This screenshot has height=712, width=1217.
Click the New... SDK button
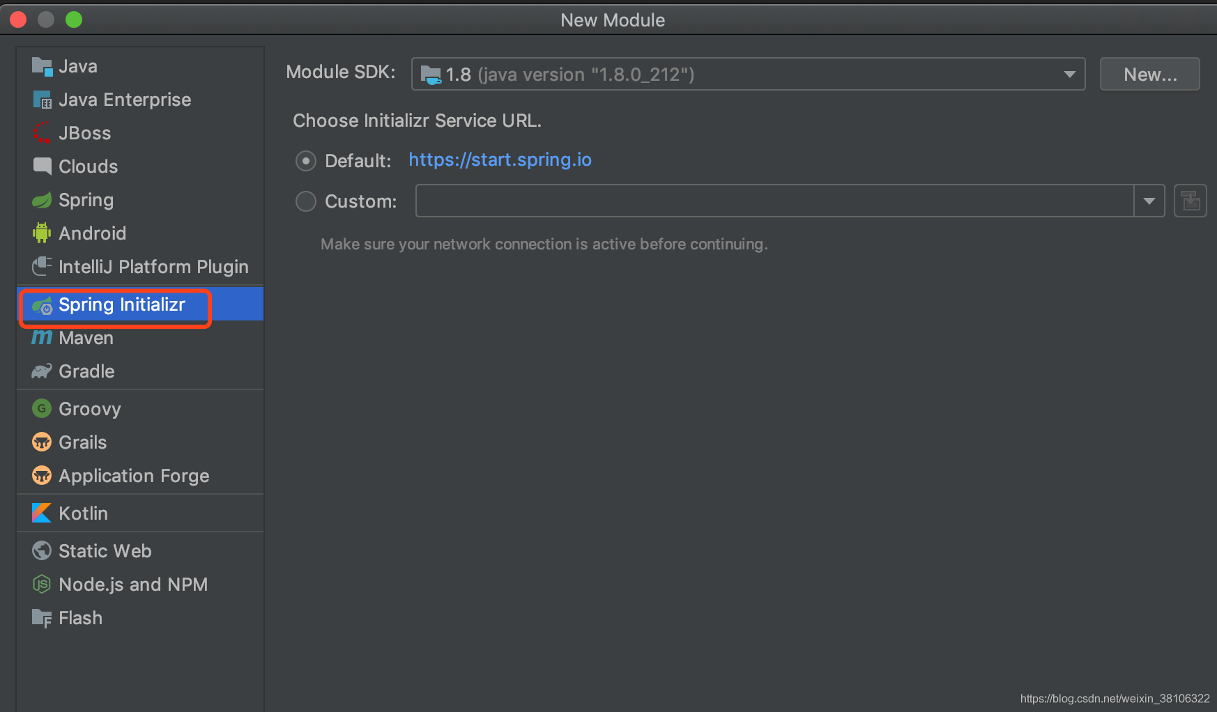1150,75
